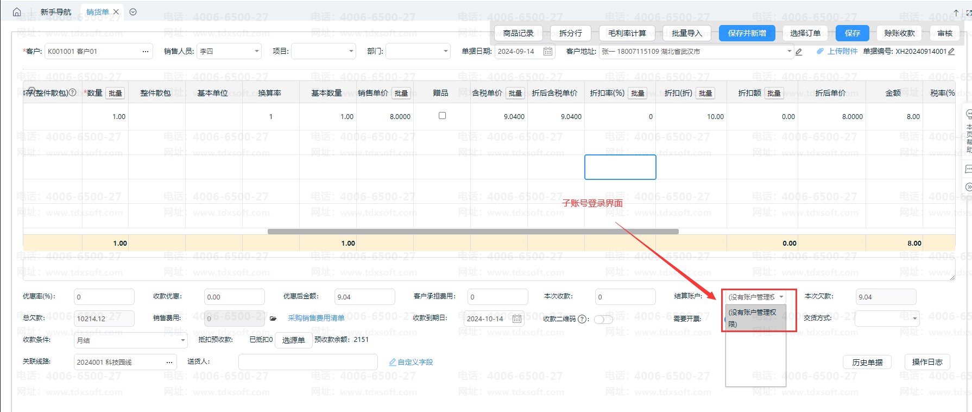
Task: Click the table horizontal scrollbar
Action: click(472, 232)
